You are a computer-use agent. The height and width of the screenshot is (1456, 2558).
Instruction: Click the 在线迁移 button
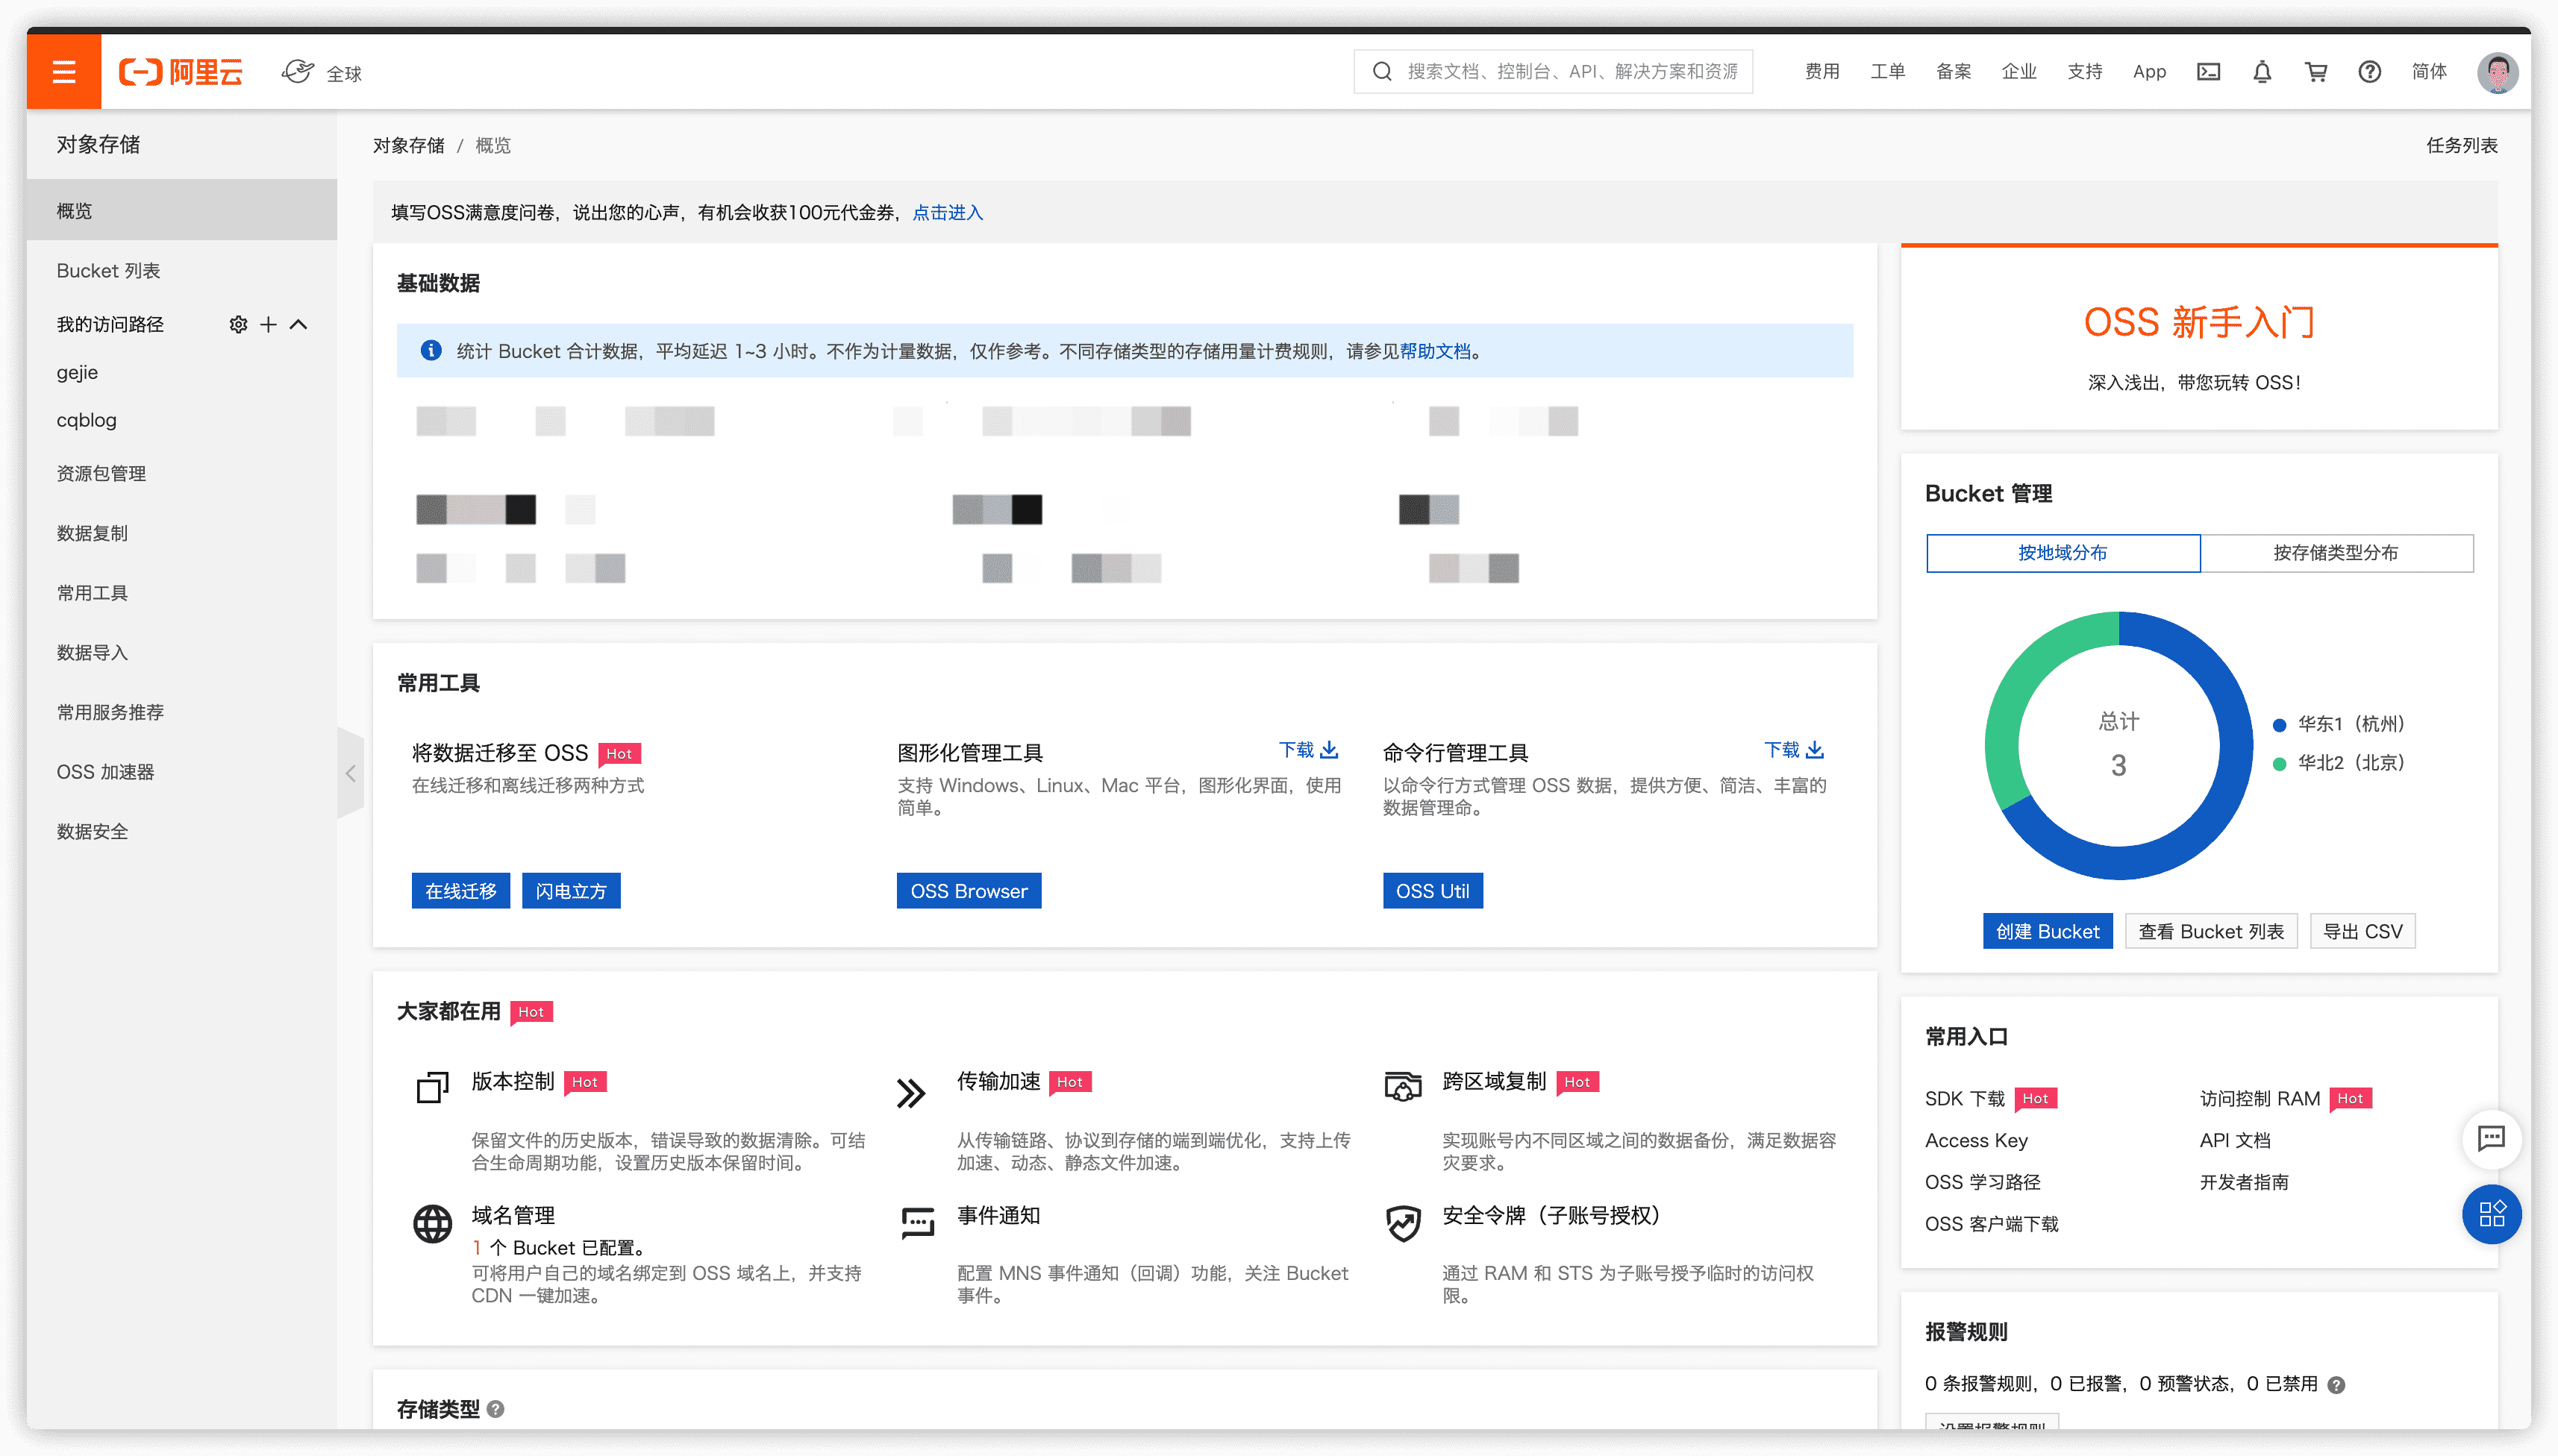click(460, 891)
